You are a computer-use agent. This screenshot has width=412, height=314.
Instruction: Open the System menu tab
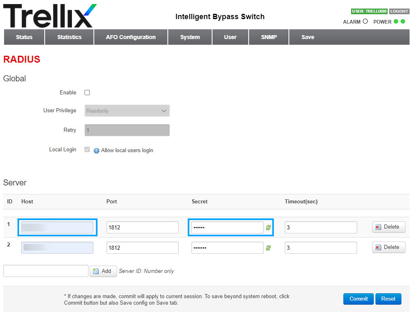click(x=190, y=37)
